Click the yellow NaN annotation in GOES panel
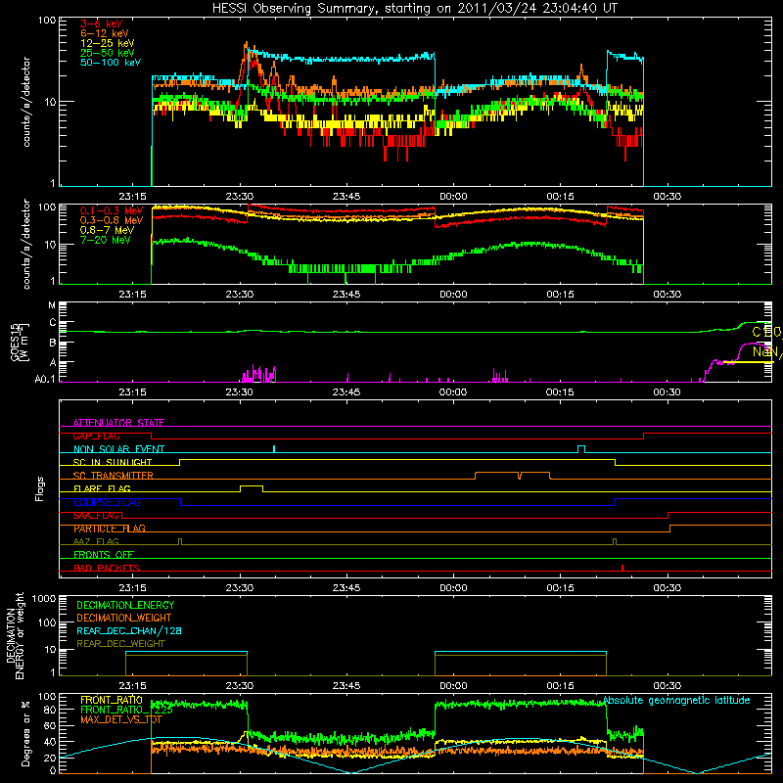 [767, 351]
